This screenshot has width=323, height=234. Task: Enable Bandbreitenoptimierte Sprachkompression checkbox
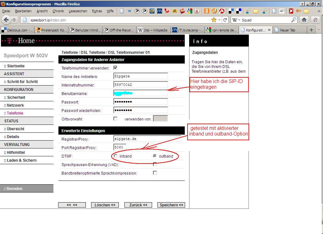(x=155, y=173)
